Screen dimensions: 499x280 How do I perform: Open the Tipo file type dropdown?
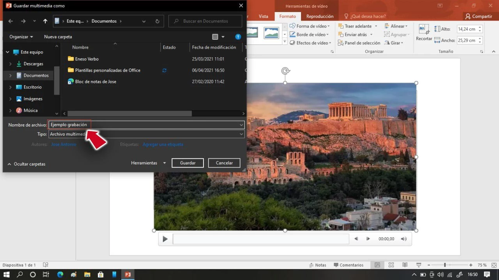pyautogui.click(x=241, y=134)
